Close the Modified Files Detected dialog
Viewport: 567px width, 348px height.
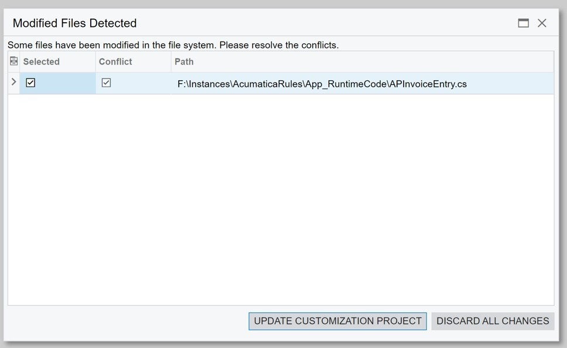(542, 23)
